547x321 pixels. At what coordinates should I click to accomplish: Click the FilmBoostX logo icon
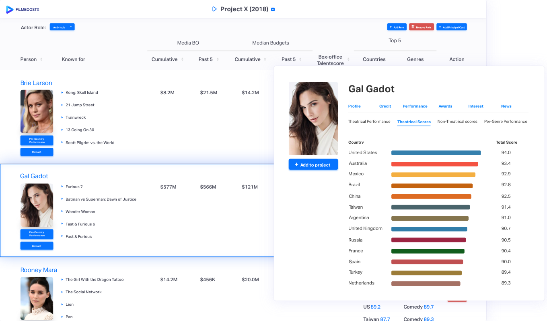10,9
